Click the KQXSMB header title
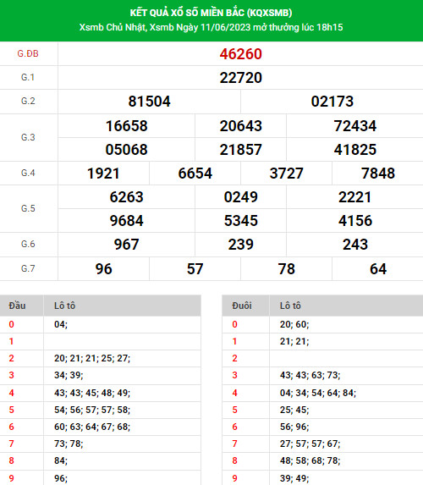This screenshot has width=423, height=485. 211,13
